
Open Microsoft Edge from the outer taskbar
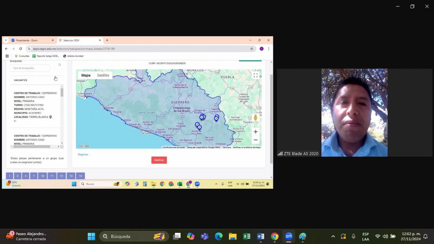pyautogui.click(x=219, y=236)
